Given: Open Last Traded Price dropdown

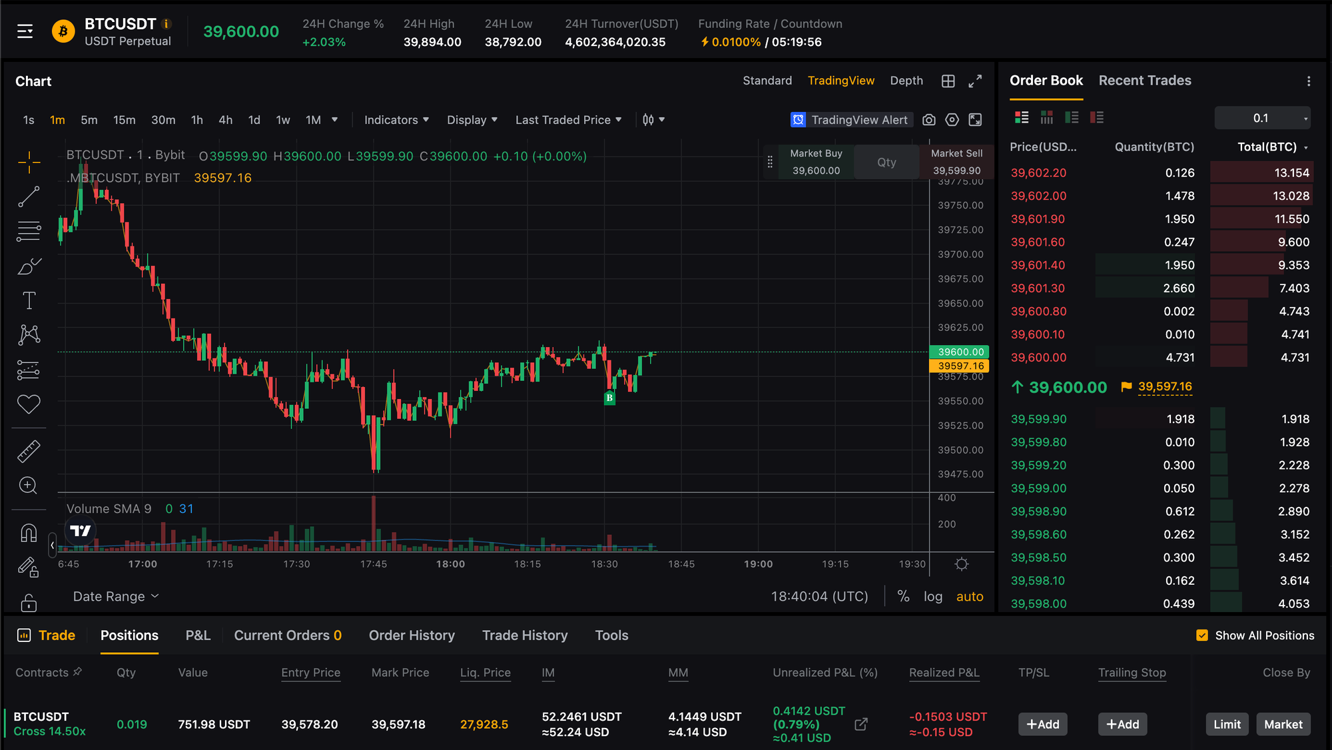Looking at the screenshot, I should coord(569,120).
